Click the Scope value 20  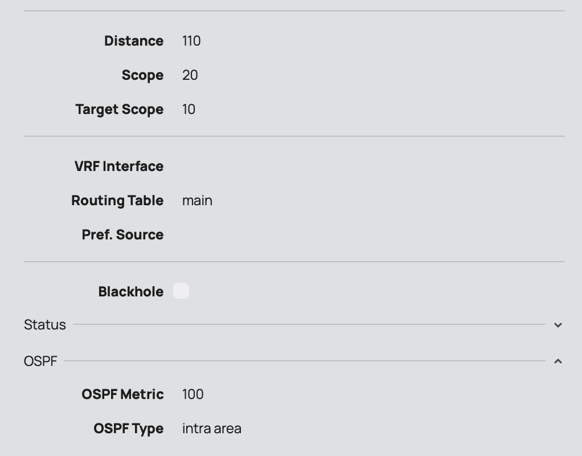tap(190, 75)
